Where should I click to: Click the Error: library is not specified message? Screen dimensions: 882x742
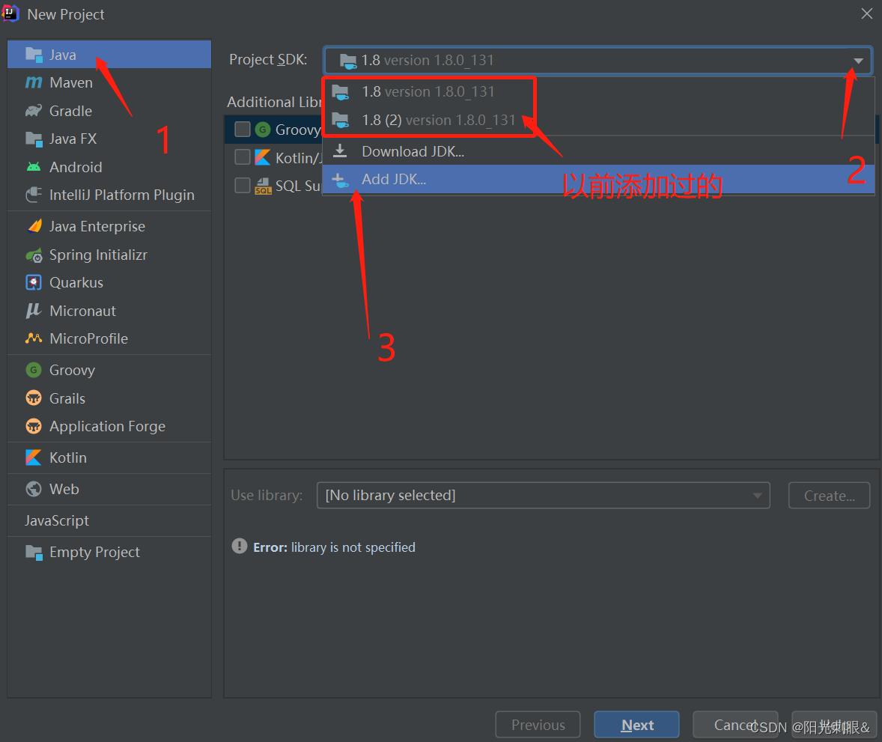pos(334,547)
